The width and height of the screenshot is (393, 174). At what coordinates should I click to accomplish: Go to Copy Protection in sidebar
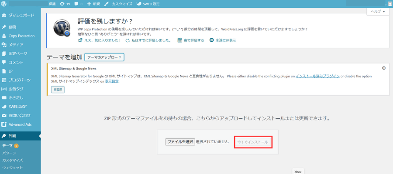coord(21,36)
